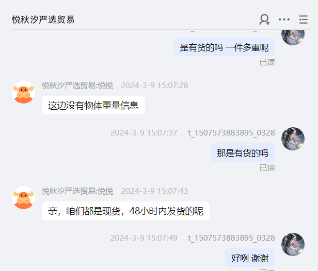
Task: Click the message bubble 好咧 谢谢
Action: pos(250,258)
